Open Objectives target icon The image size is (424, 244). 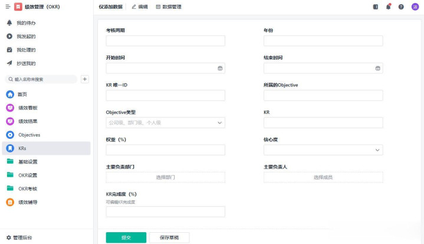tap(10, 135)
